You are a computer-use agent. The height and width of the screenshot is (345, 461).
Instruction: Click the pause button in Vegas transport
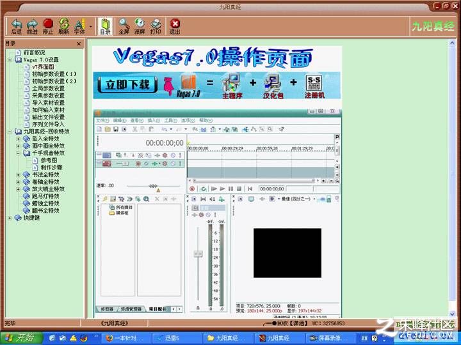pos(230,189)
